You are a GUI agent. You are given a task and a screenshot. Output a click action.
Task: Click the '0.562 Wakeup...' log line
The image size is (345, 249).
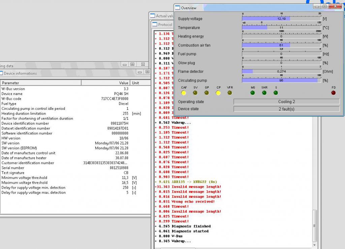173,123
